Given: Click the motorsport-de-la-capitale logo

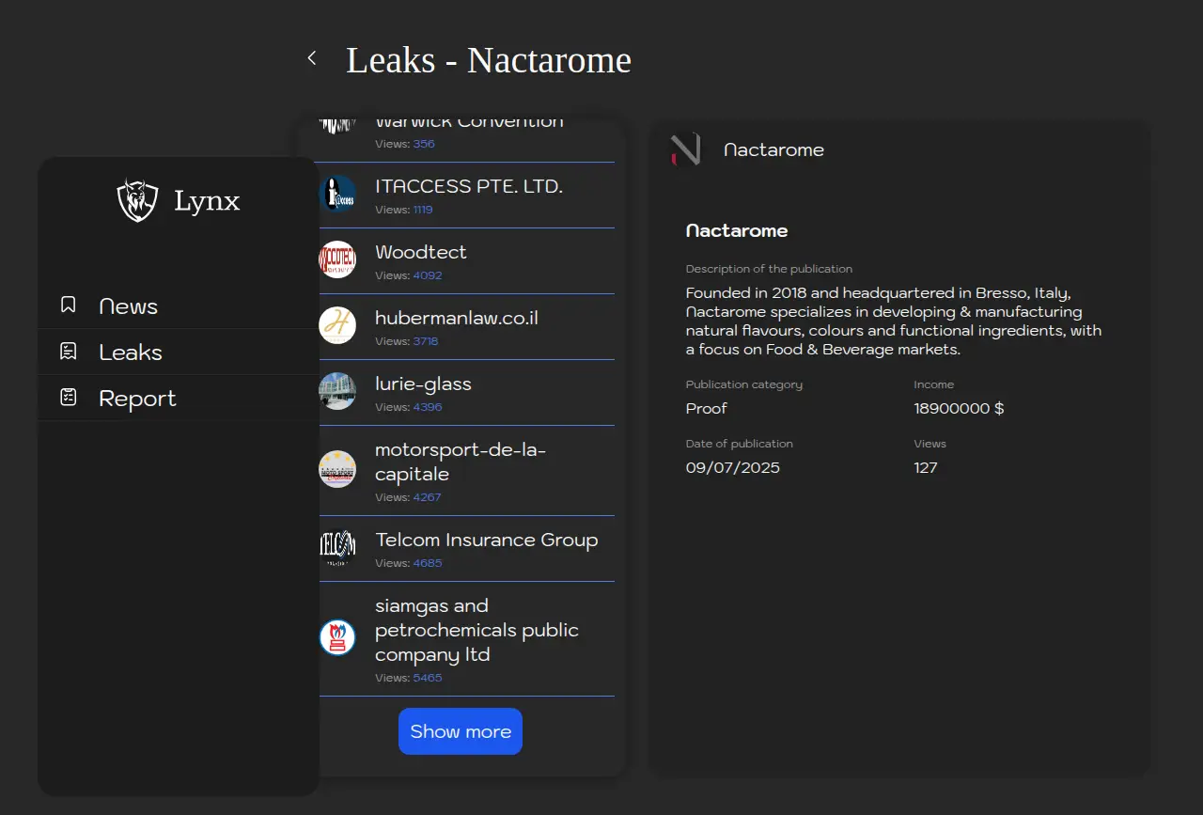Looking at the screenshot, I should pos(337,469).
